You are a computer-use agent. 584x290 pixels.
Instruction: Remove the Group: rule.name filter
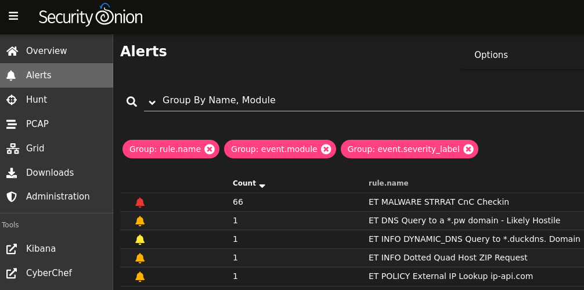click(x=210, y=149)
